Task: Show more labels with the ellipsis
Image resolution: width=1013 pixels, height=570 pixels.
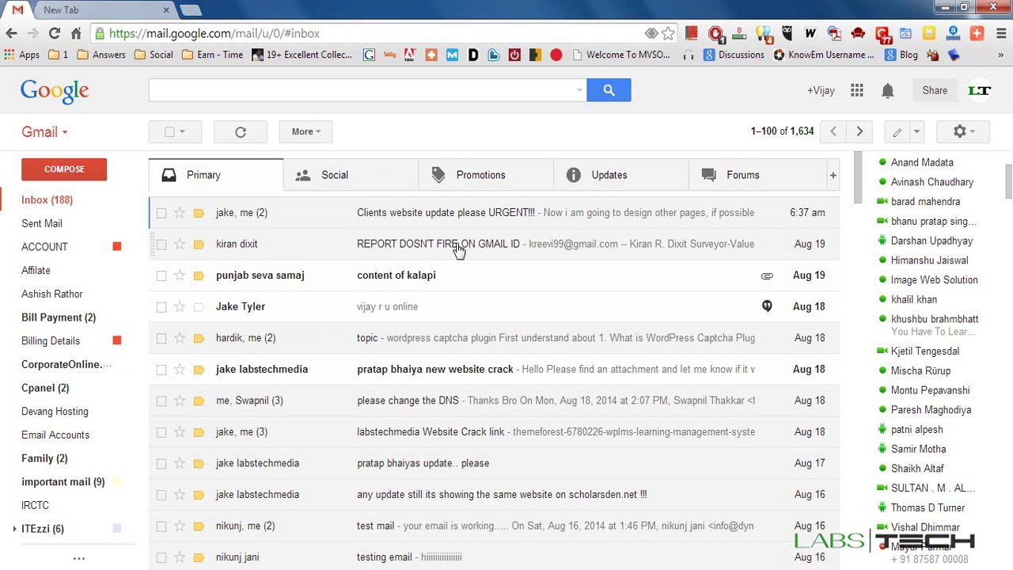Action: pos(79,559)
